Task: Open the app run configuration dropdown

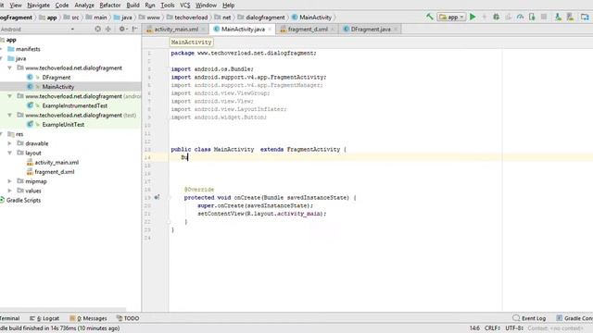Action: 451,17
